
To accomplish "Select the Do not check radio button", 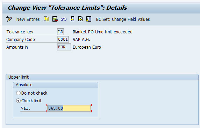I will [x=18, y=93].
